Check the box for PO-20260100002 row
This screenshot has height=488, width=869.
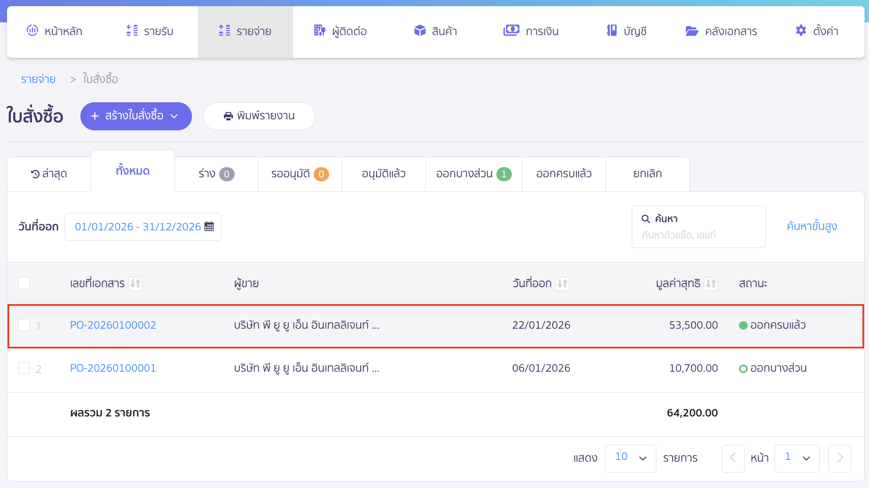click(x=24, y=325)
